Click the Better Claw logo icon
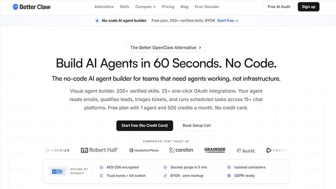Image resolution: width=336 pixels, height=189 pixels. click(15, 7)
